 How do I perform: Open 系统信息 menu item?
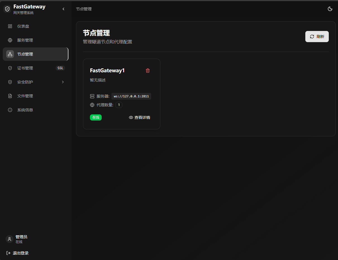click(35, 110)
